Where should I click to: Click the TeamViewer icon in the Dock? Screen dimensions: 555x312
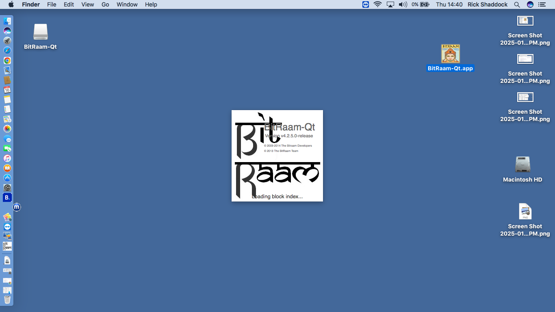(7, 227)
